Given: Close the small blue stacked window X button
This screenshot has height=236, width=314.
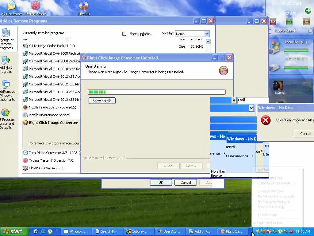Looking at the screenshot, I should point(251,108).
